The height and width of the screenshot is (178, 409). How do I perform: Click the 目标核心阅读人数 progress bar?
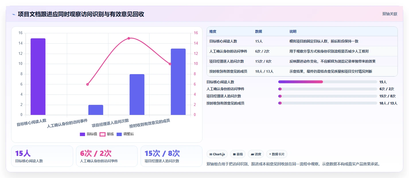(x=328, y=82)
